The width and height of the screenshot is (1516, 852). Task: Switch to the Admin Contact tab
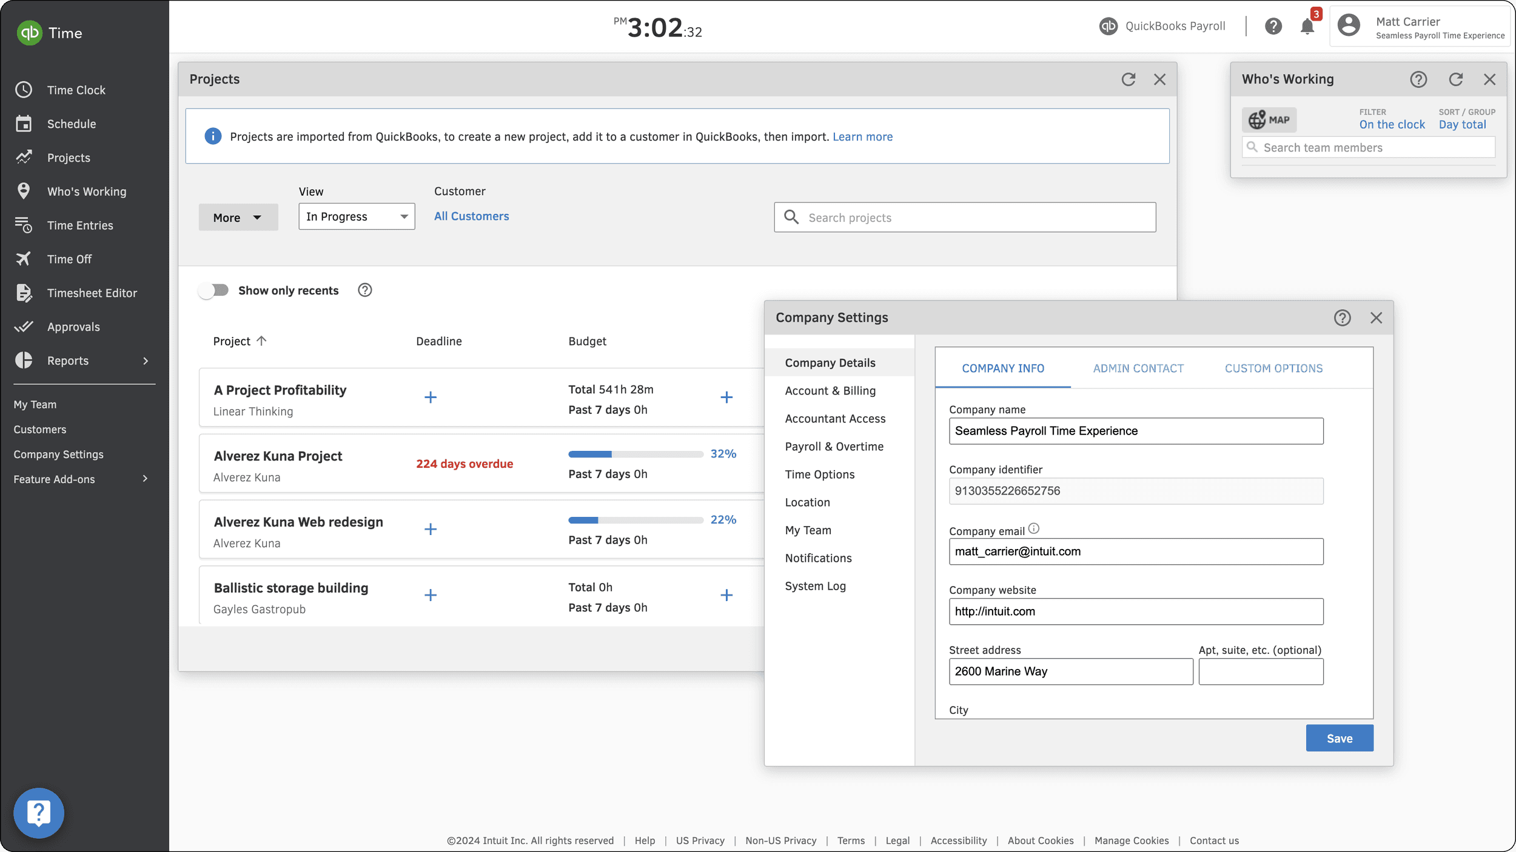pyautogui.click(x=1138, y=368)
